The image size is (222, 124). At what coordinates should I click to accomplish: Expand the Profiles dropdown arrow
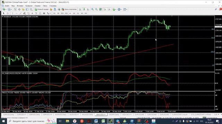(11, 9)
